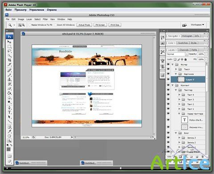Select the Clone Stamp tool
This screenshot has height=174, width=214.
[x=9, y=79]
